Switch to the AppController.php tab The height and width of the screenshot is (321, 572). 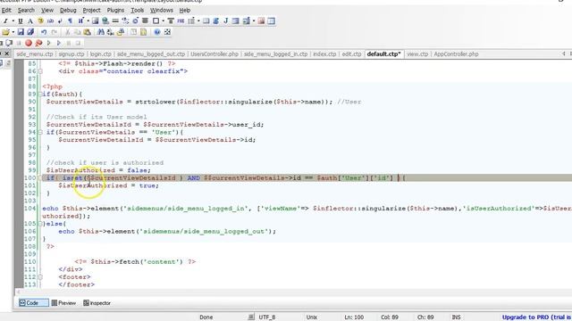pos(456,53)
